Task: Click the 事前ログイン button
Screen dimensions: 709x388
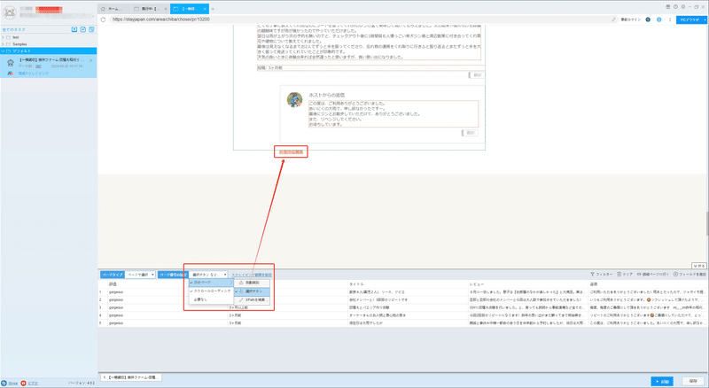Action: point(630,19)
